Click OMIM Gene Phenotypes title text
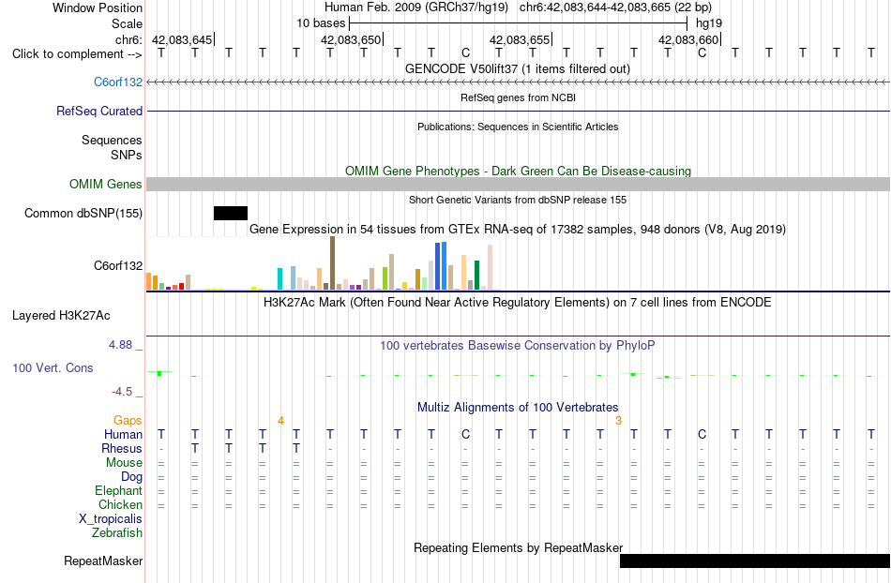This screenshot has height=583, width=891. tap(519, 171)
